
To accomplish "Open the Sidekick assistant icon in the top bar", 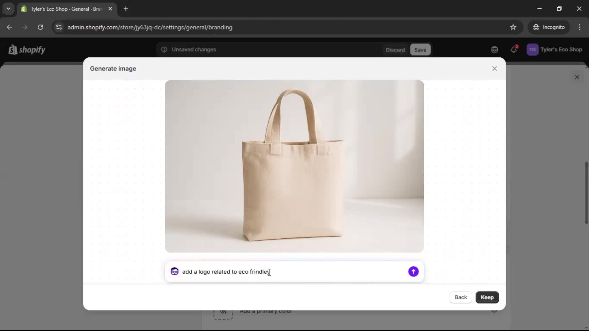I will 494,50.
